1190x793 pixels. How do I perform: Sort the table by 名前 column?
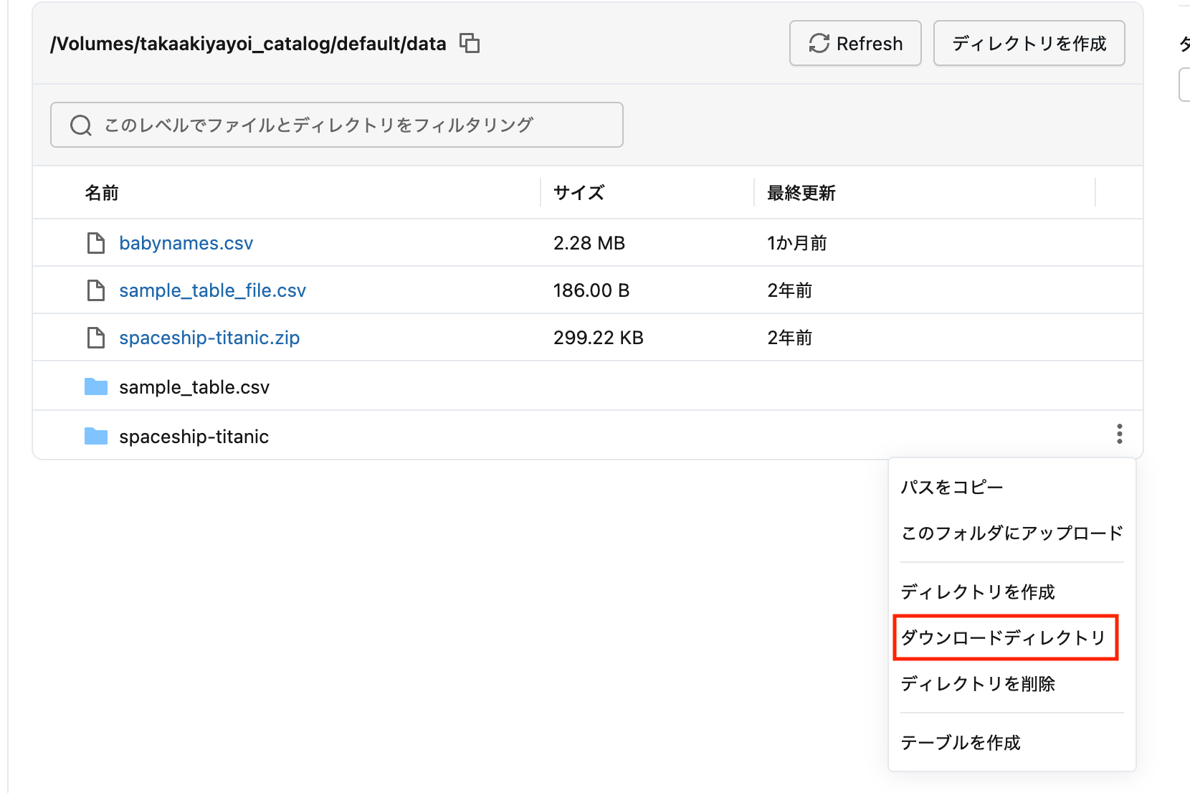click(x=100, y=192)
